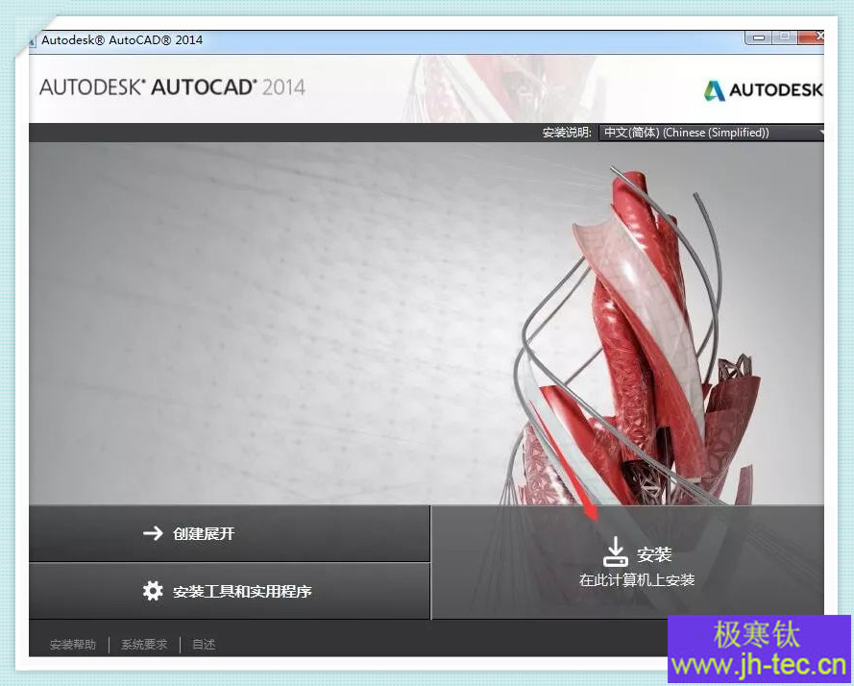Click the AUTODESK AUTOCAD 2014 header text
Viewport: 854px width, 686px height.
pos(173,87)
